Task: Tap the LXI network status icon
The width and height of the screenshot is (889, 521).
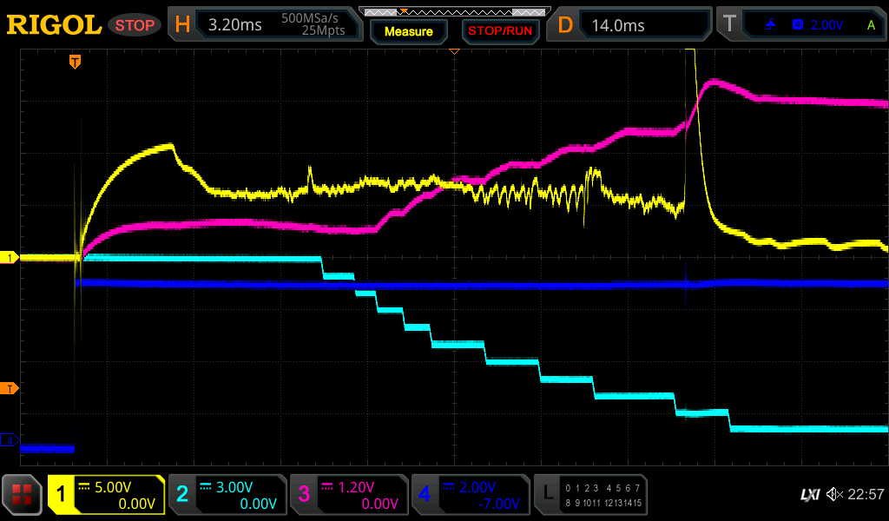Action: (x=809, y=495)
